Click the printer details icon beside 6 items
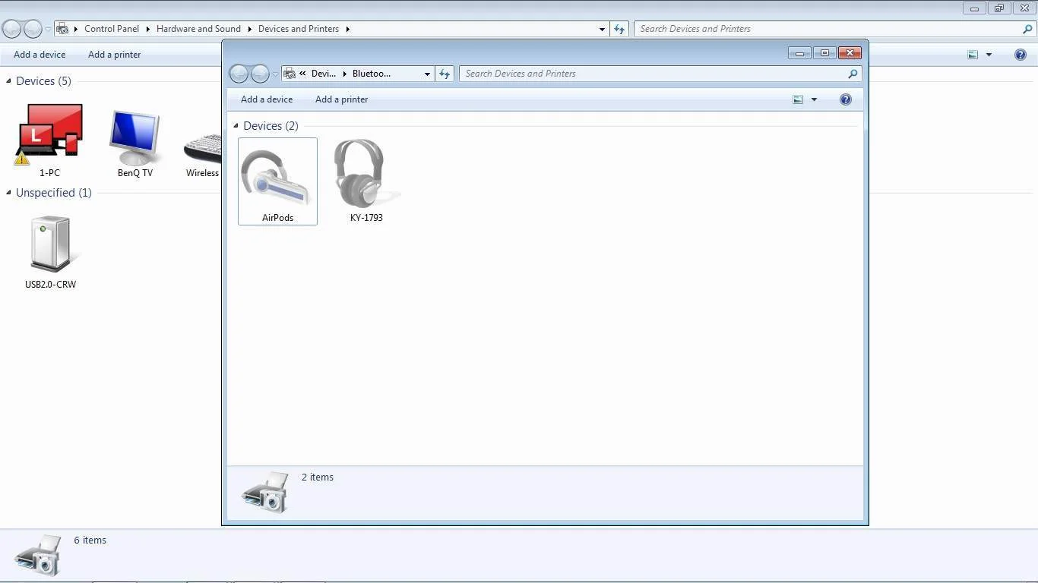The height and width of the screenshot is (583, 1038). [x=37, y=555]
